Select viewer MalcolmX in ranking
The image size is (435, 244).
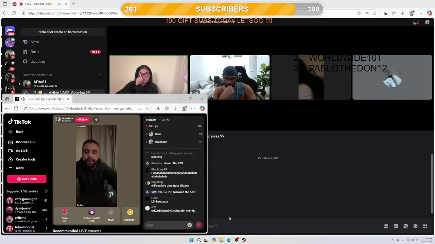tap(174, 142)
